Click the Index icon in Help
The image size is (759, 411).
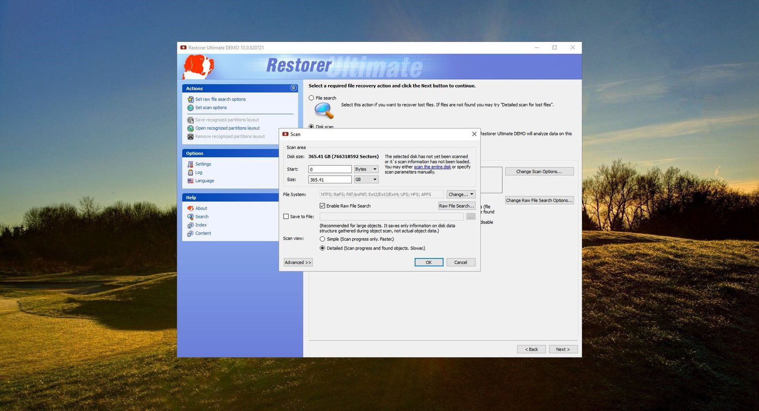click(190, 225)
